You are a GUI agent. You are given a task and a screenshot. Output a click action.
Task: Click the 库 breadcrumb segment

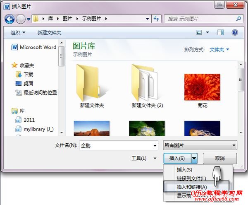coord(50,19)
